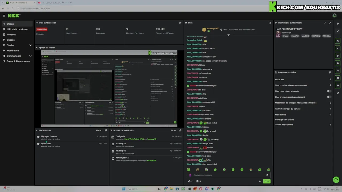Open Drops & Récompenses page
Image resolution: width=342 pixels, height=192 pixels.
pos(17,61)
